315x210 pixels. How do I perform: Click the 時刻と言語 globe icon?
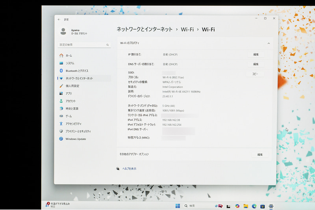coord(61,108)
